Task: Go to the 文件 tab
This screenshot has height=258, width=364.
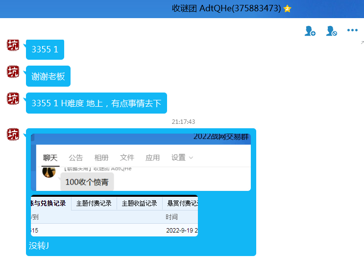Action: click(x=127, y=158)
